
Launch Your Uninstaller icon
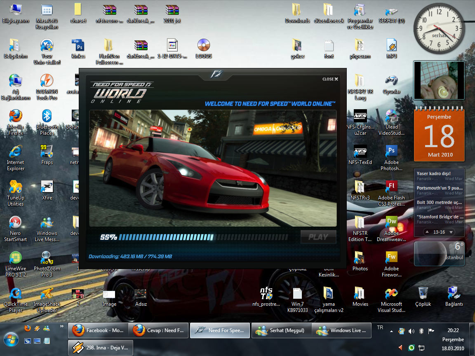47,52
